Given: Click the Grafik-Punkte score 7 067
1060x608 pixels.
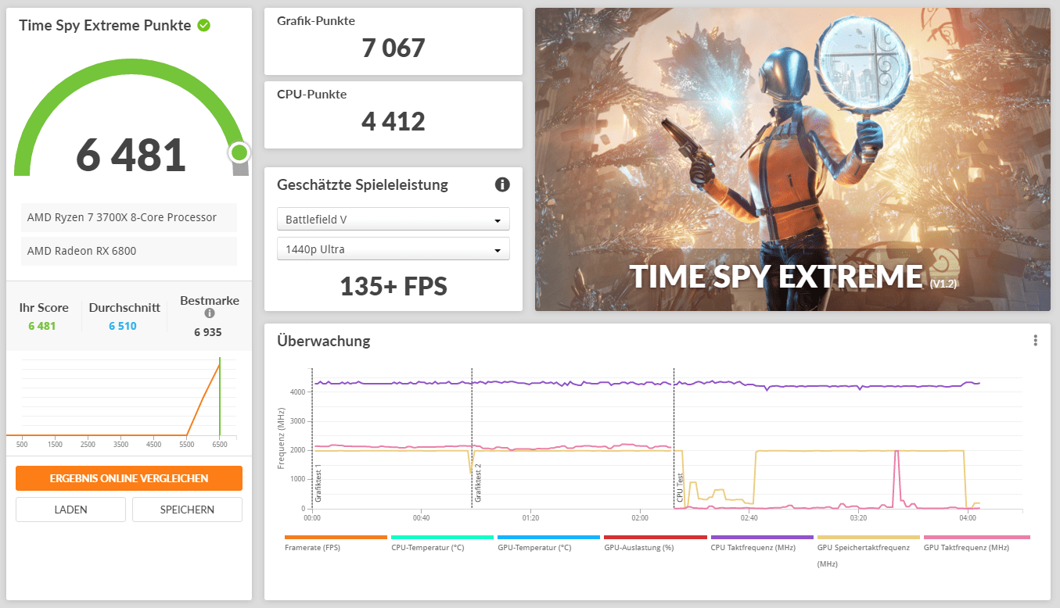Looking at the screenshot, I should click(x=393, y=48).
